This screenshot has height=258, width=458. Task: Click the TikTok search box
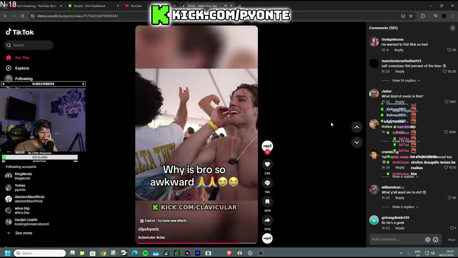29,45
